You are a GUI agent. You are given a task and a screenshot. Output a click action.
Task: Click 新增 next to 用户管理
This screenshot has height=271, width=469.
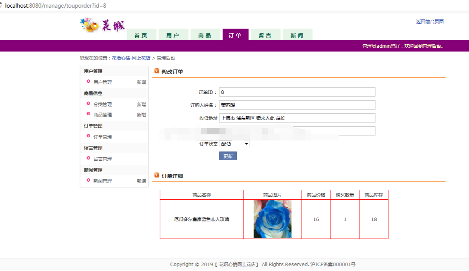coord(141,82)
